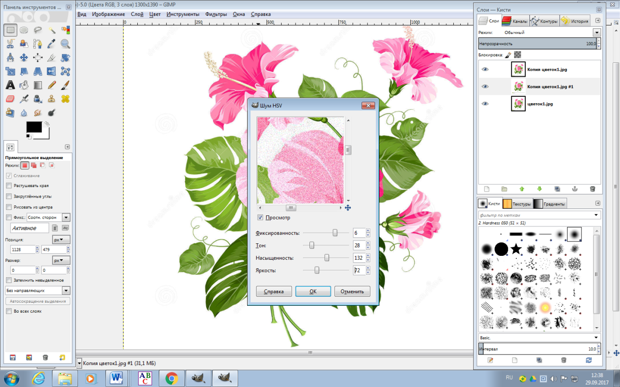Select the Heal tool
620x387 pixels.
[65, 99]
